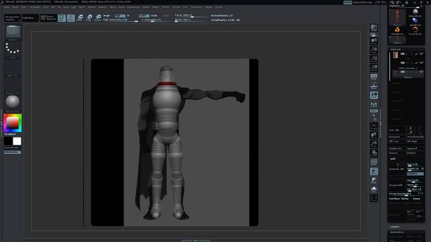This screenshot has height=242, width=431.
Task: Expand the Split section
Action: coord(393,159)
